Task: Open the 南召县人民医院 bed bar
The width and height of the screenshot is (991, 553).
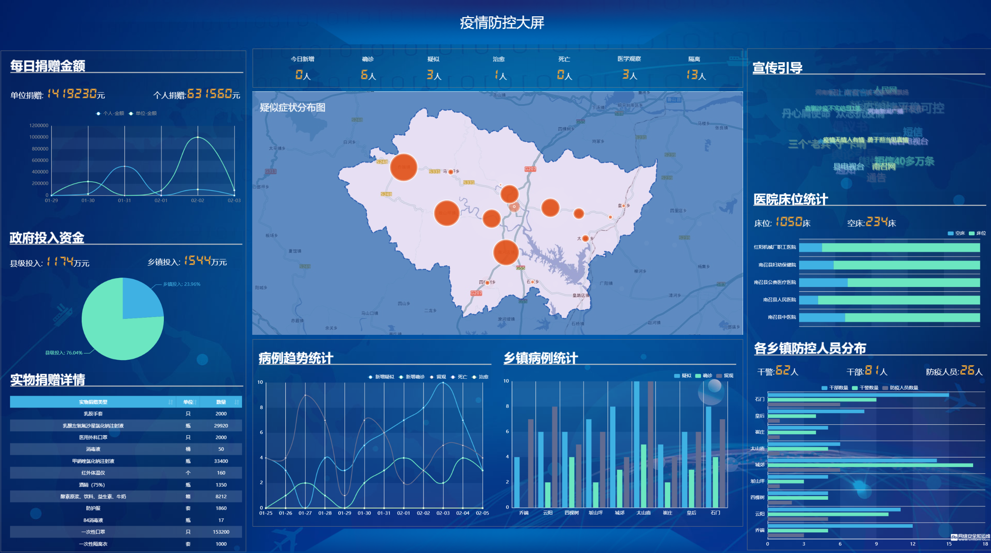Action: [889, 300]
